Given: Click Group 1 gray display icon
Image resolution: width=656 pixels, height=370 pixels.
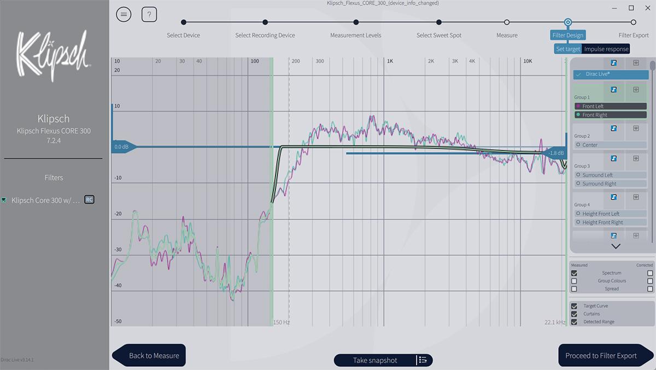Looking at the screenshot, I should point(636,90).
